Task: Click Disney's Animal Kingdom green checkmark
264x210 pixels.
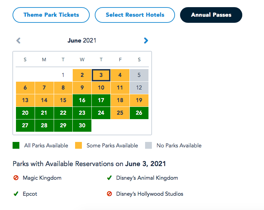Action: 109,178
